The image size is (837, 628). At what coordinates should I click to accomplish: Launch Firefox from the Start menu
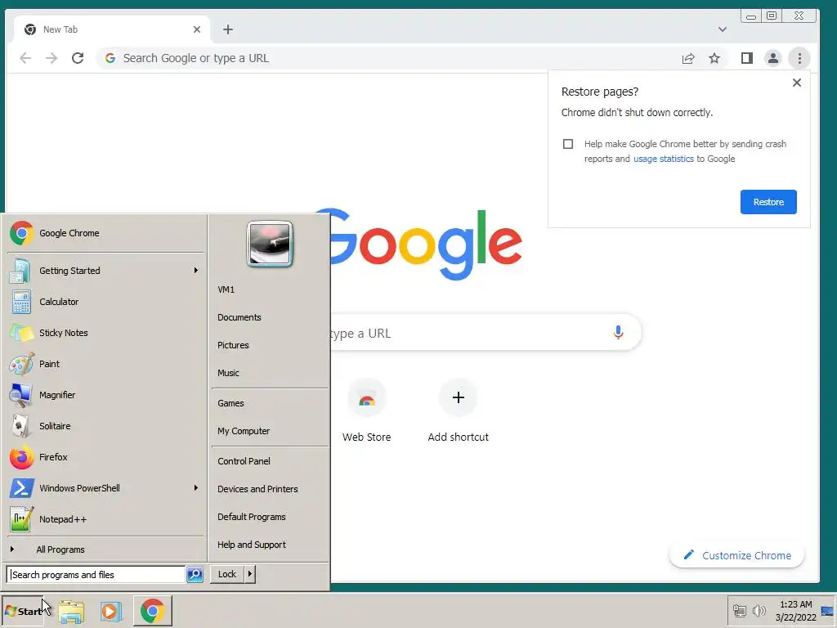[x=105, y=457]
